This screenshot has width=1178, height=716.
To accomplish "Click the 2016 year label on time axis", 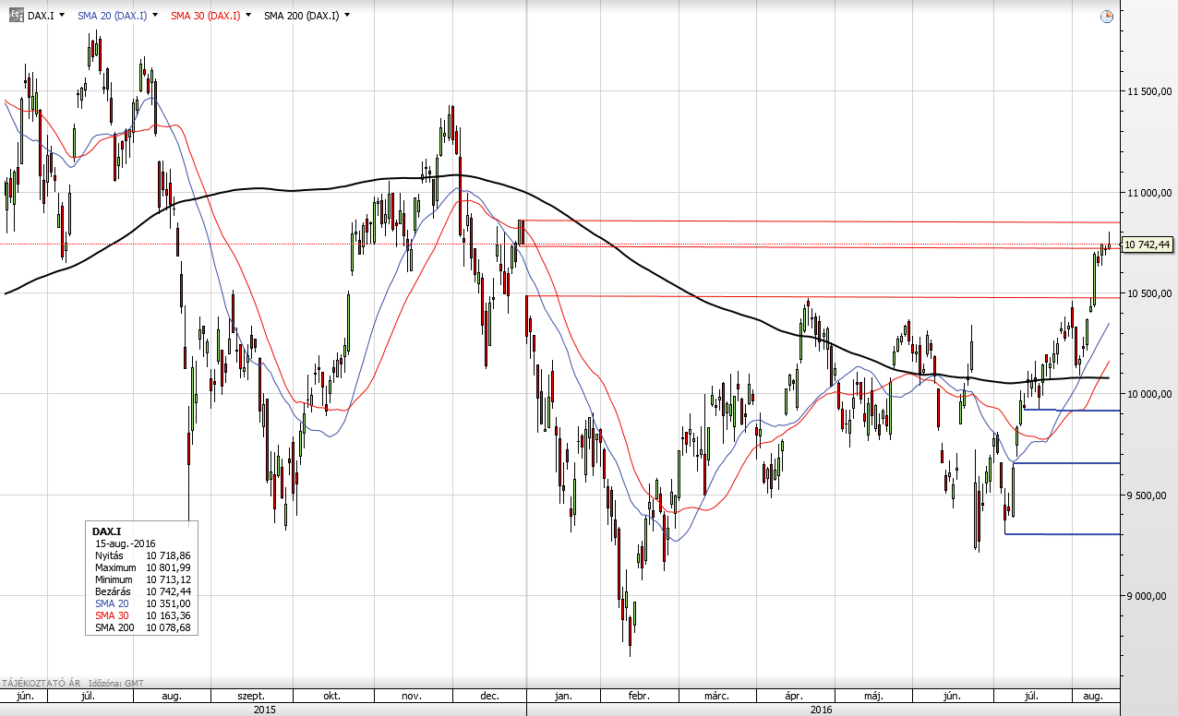I will pyautogui.click(x=820, y=710).
